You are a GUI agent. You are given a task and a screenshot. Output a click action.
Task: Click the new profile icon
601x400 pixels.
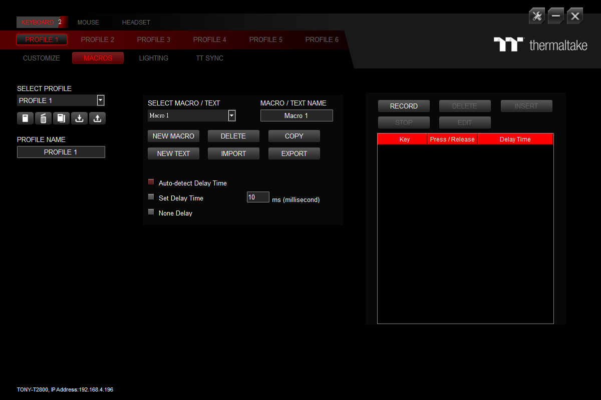[x=25, y=118]
